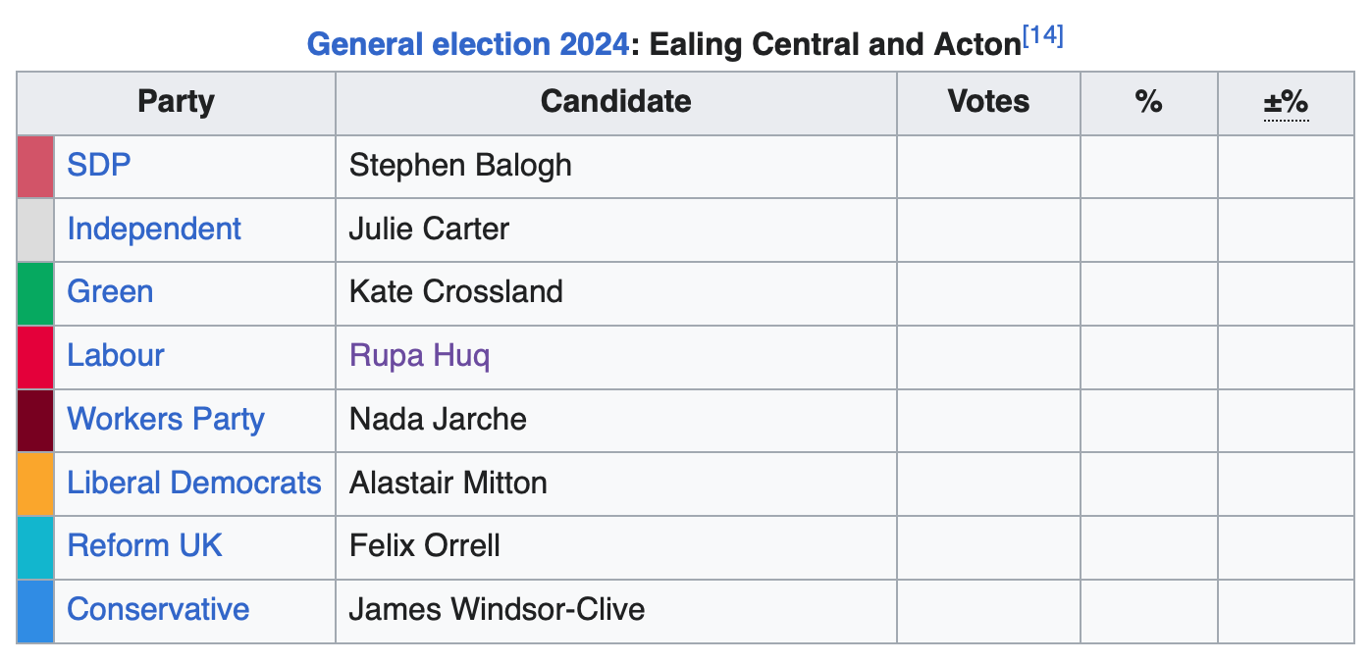Screen dimensions: 1372x663
Task: Click the ±% column header abbreviation
Action: click(x=1286, y=102)
